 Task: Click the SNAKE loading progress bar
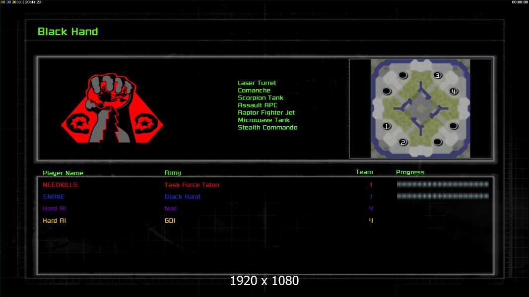443,196
